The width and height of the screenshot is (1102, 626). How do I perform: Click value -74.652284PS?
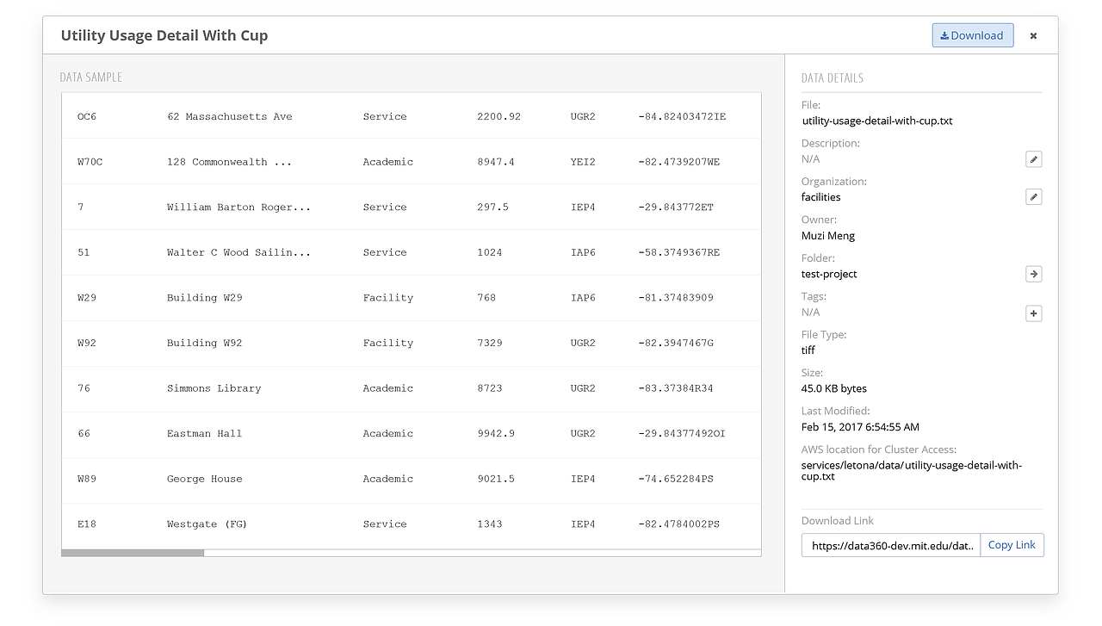[676, 479]
